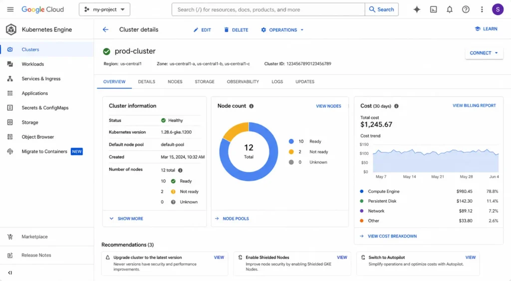Click the Total cost $1,245.67 value
511x281 pixels.
[x=376, y=125]
